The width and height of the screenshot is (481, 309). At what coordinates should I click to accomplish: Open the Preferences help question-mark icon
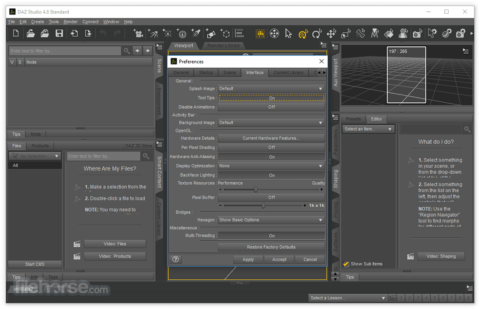[176, 259]
